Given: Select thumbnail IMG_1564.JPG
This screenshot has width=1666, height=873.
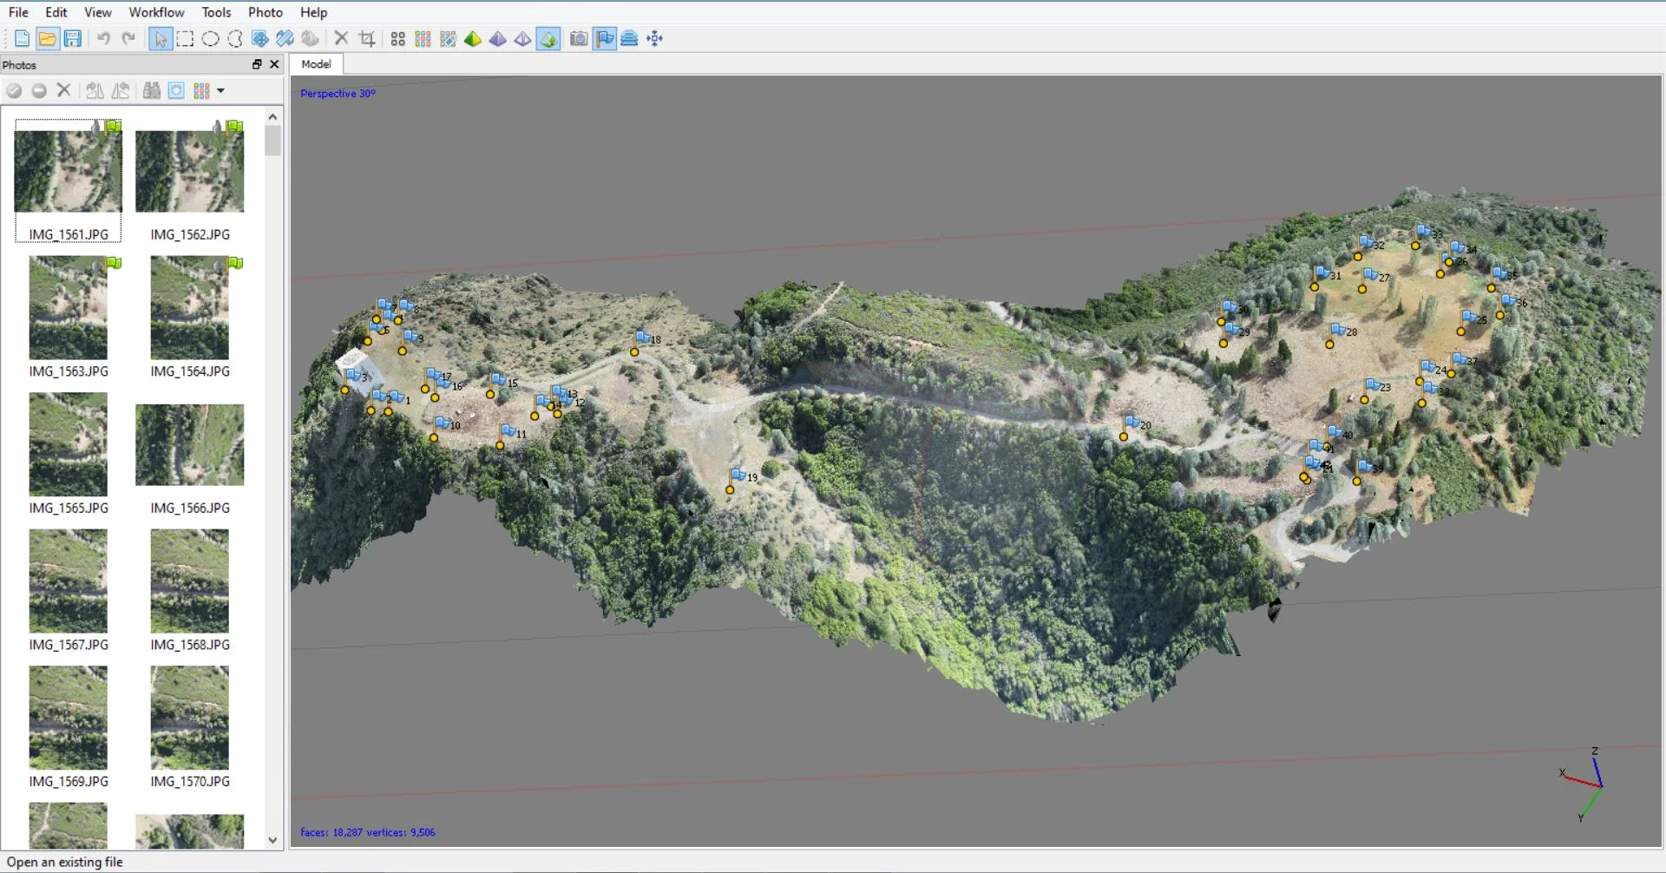Looking at the screenshot, I should coord(190,307).
